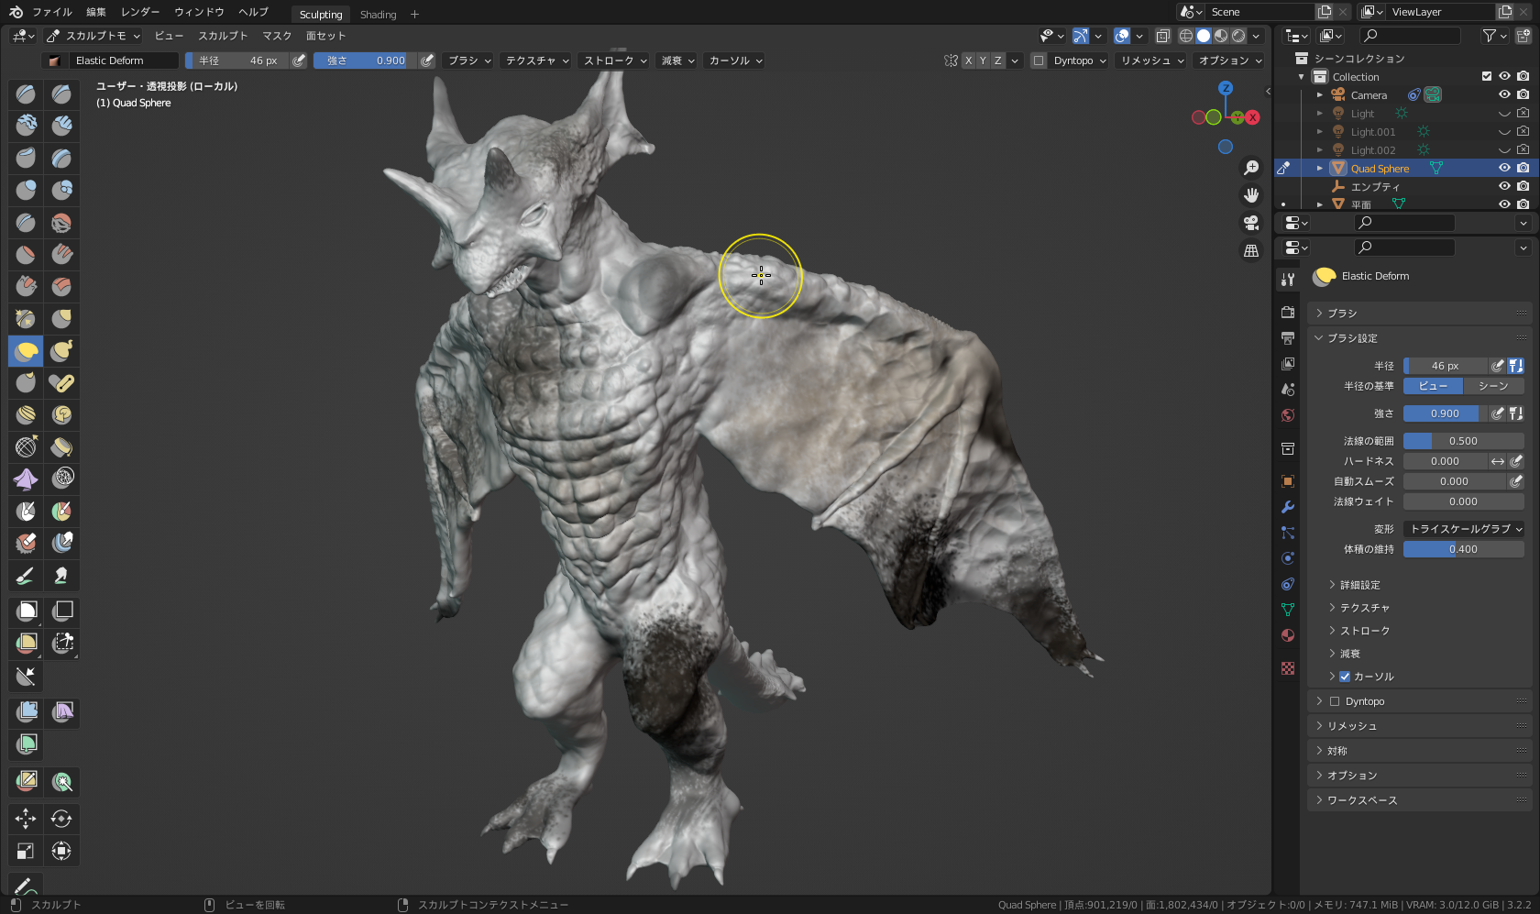Click the 体積の維持 slider
This screenshot has width=1540, height=914.
[x=1464, y=549]
